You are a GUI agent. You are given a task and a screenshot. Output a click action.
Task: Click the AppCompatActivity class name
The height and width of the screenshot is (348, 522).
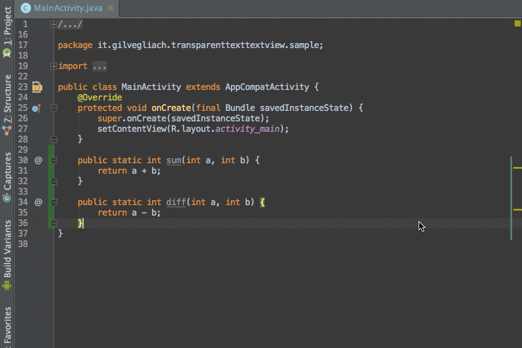coord(267,87)
